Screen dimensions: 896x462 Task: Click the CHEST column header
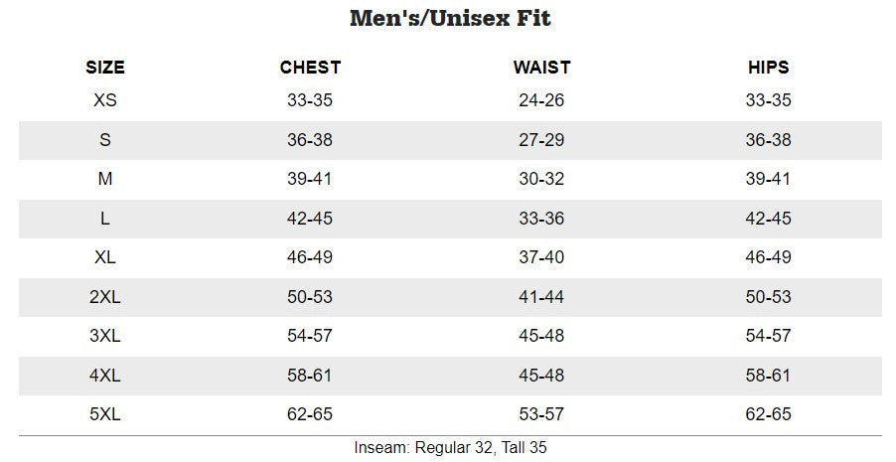(310, 68)
